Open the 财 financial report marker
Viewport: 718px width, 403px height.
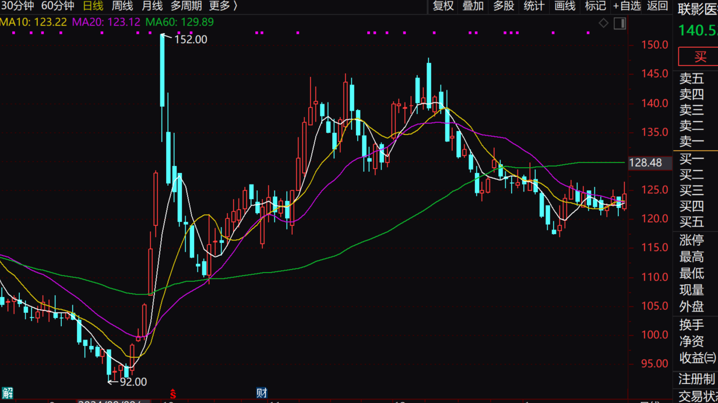point(262,393)
